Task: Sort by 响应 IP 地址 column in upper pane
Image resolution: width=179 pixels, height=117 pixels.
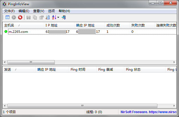Action: tap(90, 25)
